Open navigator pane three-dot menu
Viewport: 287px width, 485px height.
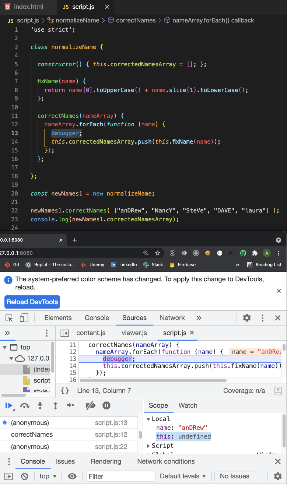46,333
